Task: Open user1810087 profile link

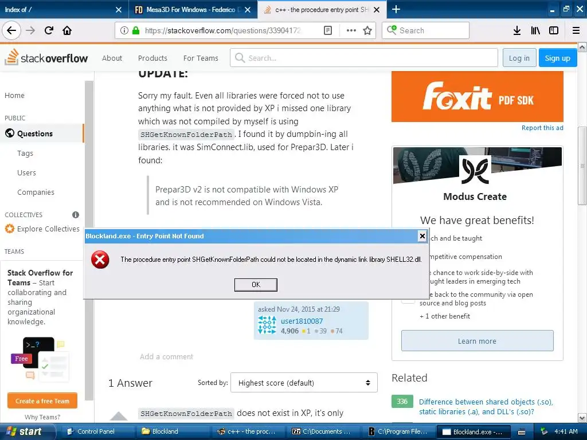Action: (x=302, y=321)
